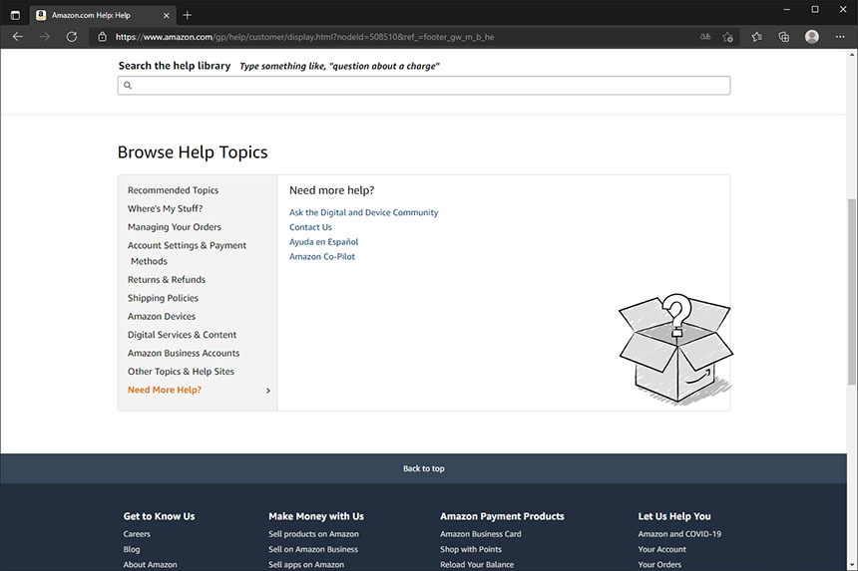
Task: Open Sell apps on Amazon link
Action: 306,564
